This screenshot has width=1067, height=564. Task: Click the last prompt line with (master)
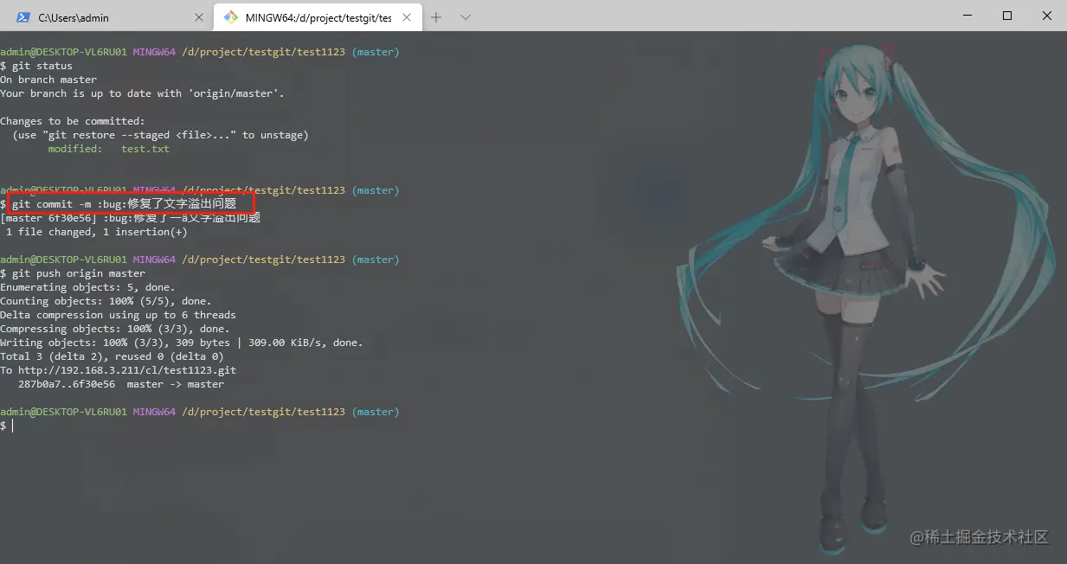(x=200, y=412)
